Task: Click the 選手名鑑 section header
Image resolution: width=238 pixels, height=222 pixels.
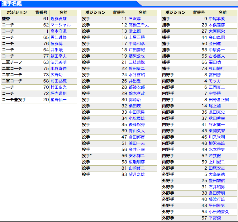Action: [x=12, y=3]
